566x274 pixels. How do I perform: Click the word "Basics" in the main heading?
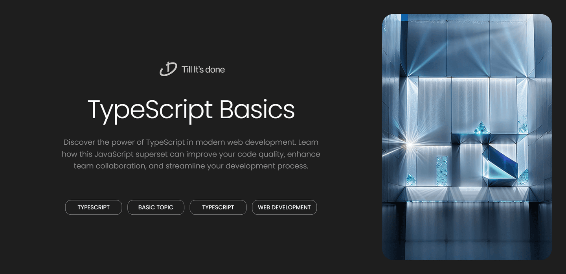[257, 110]
